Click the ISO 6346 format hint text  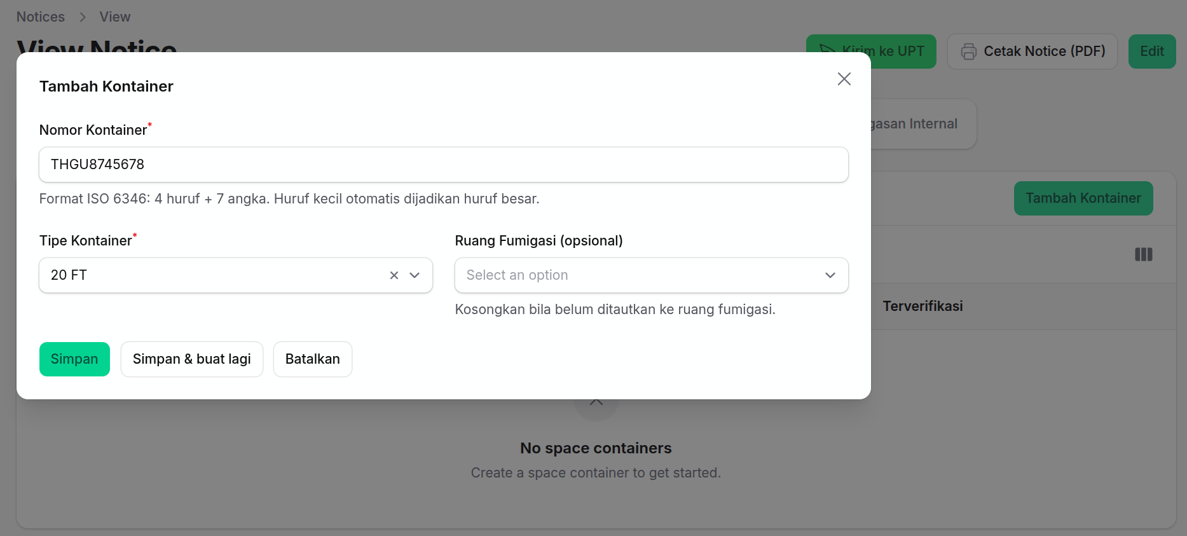289,199
